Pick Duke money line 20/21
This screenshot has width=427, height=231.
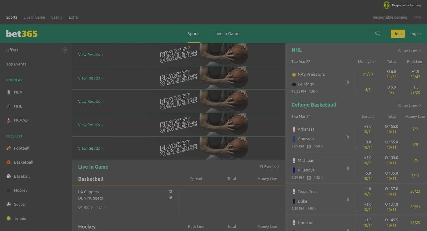[415, 207]
